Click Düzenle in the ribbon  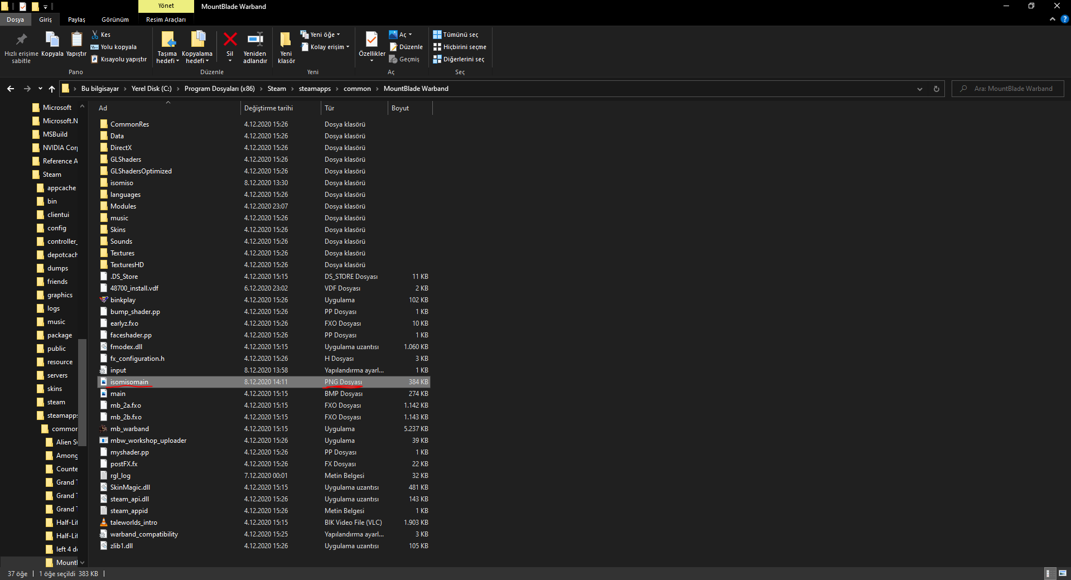406,47
